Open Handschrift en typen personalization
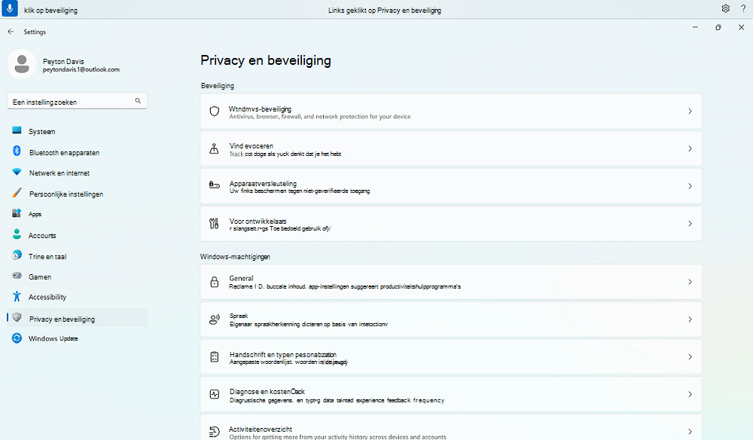The width and height of the screenshot is (753, 440). [451, 357]
